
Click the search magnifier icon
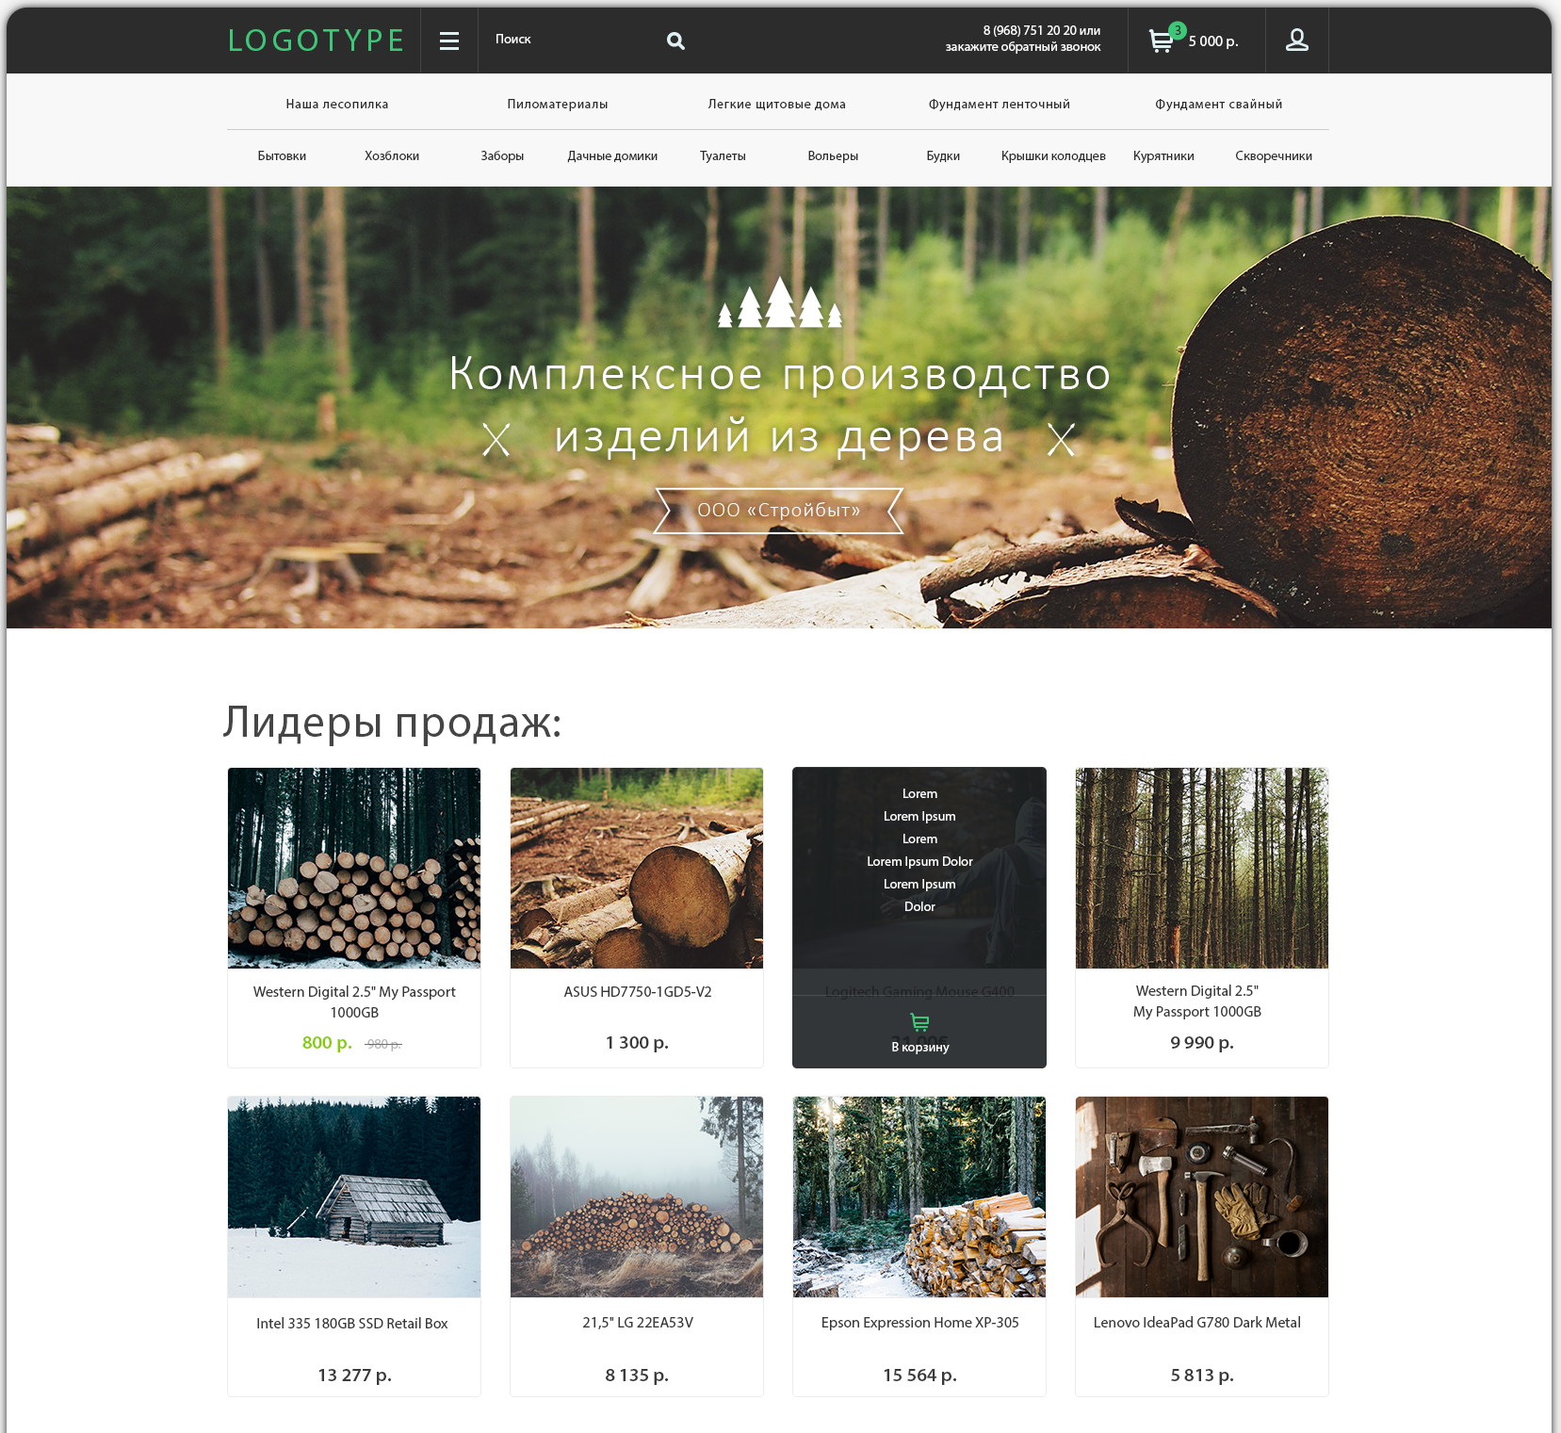pyautogui.click(x=675, y=41)
